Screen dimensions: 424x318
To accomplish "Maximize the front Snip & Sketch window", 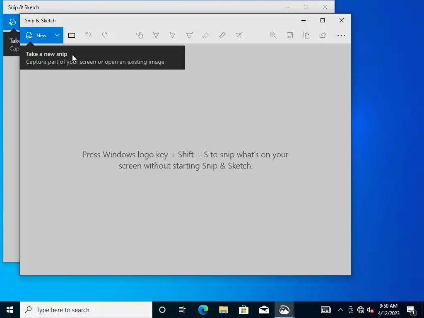I will point(323,20).
